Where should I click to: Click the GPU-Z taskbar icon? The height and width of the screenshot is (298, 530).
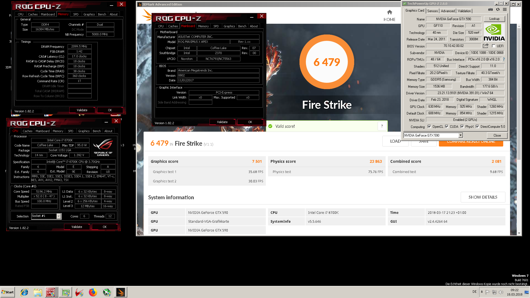(65, 292)
